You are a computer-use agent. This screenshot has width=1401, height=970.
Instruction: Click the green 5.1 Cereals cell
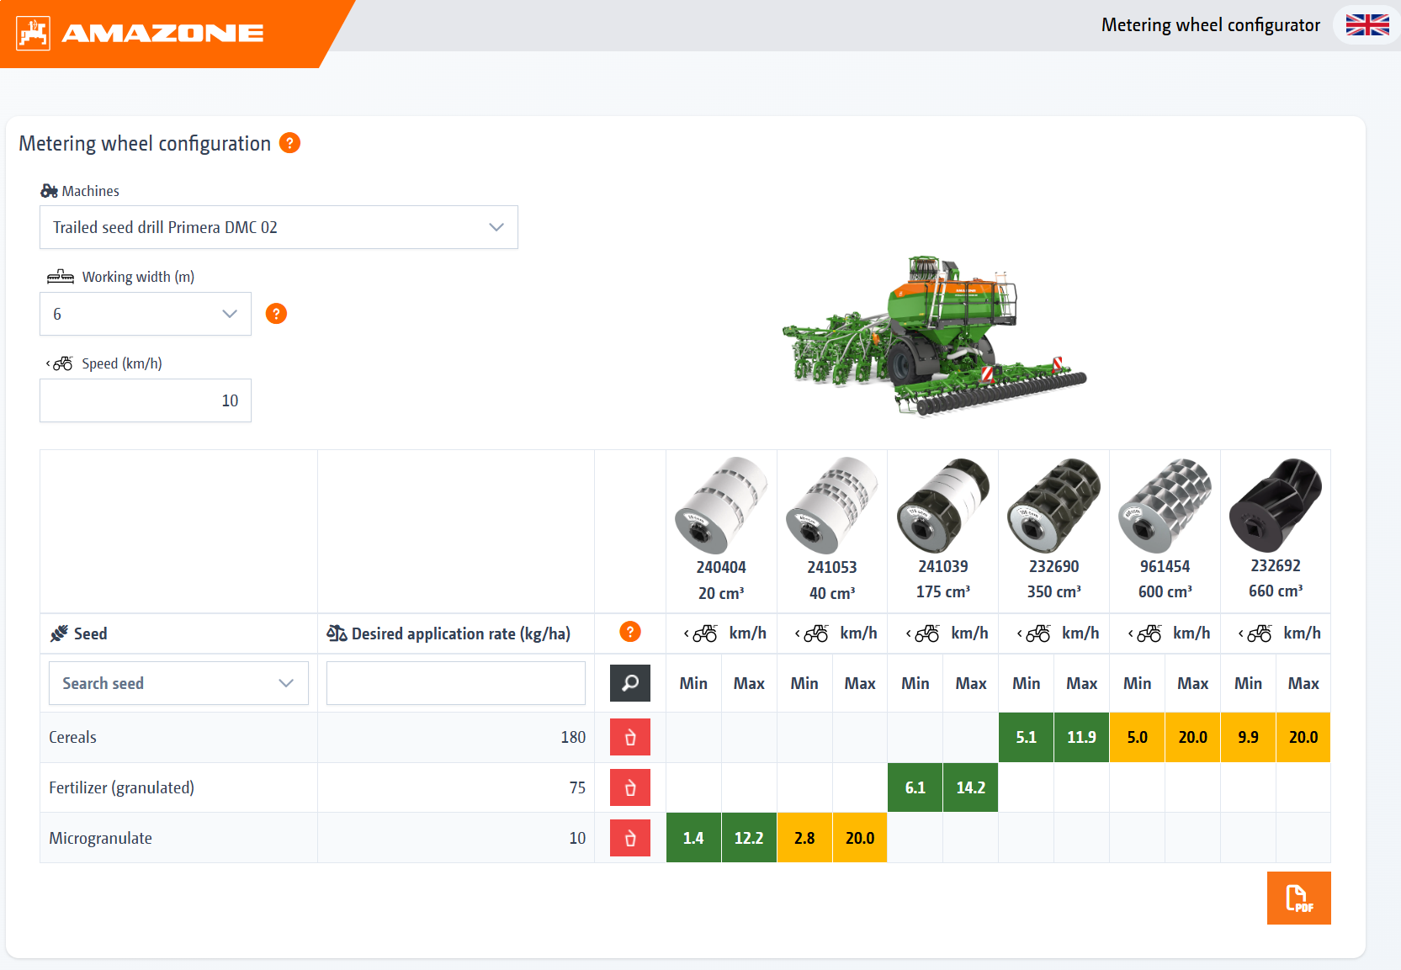pyautogui.click(x=1027, y=738)
